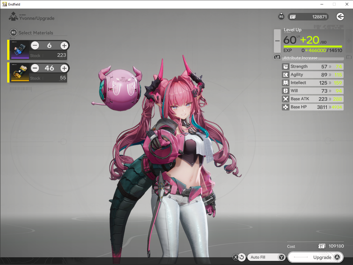This screenshot has width=353, height=265.
Task: Click the Will 73 stat row
Action: [313, 91]
